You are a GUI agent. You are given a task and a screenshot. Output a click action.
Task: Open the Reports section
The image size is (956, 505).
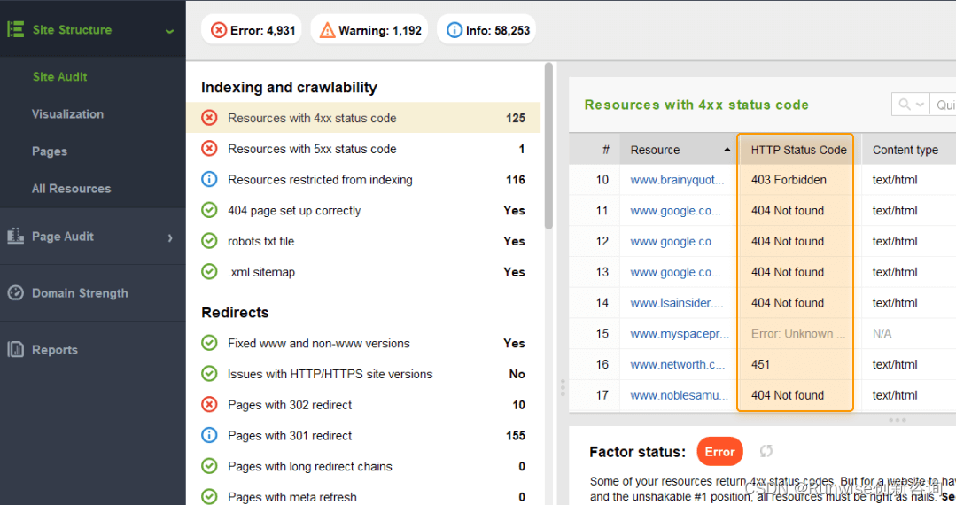(55, 350)
